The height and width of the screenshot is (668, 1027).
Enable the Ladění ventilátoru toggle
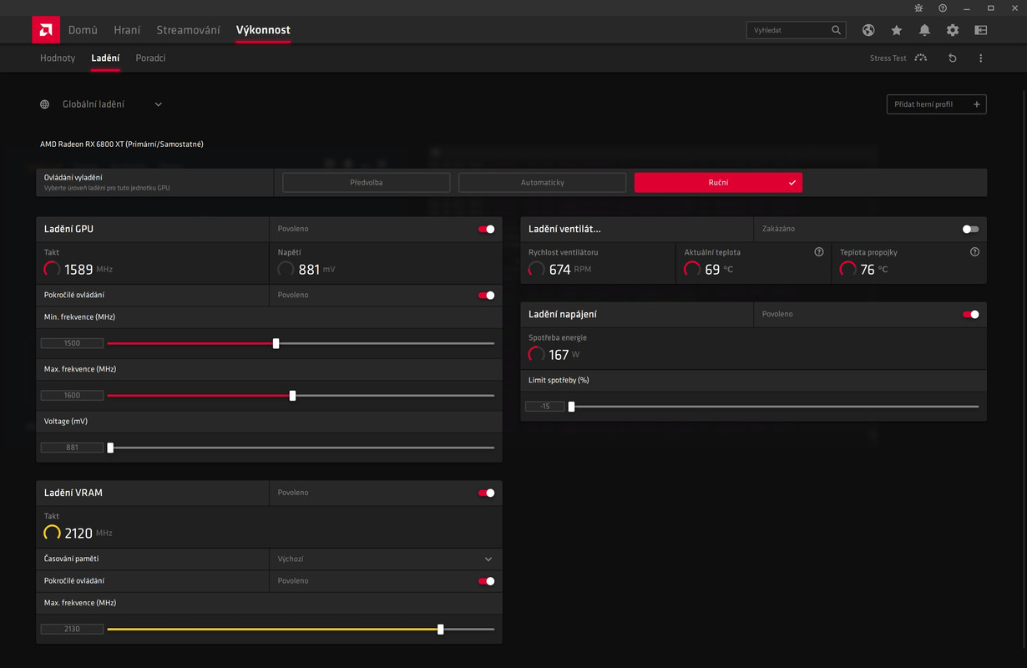970,229
